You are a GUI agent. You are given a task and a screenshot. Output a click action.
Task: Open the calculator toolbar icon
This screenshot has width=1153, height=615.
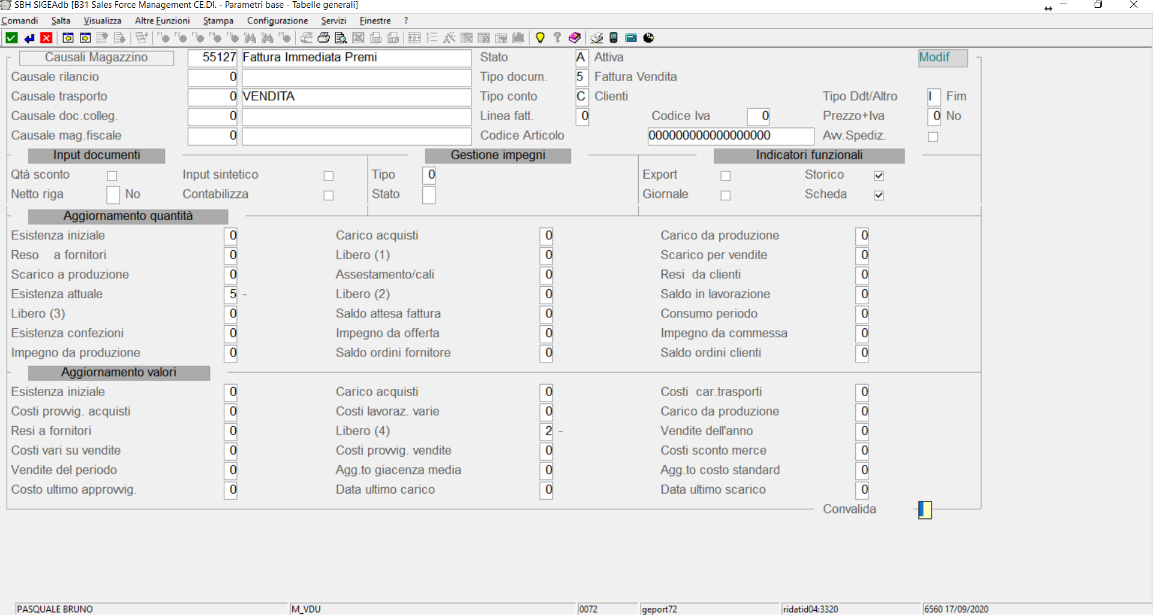click(631, 38)
